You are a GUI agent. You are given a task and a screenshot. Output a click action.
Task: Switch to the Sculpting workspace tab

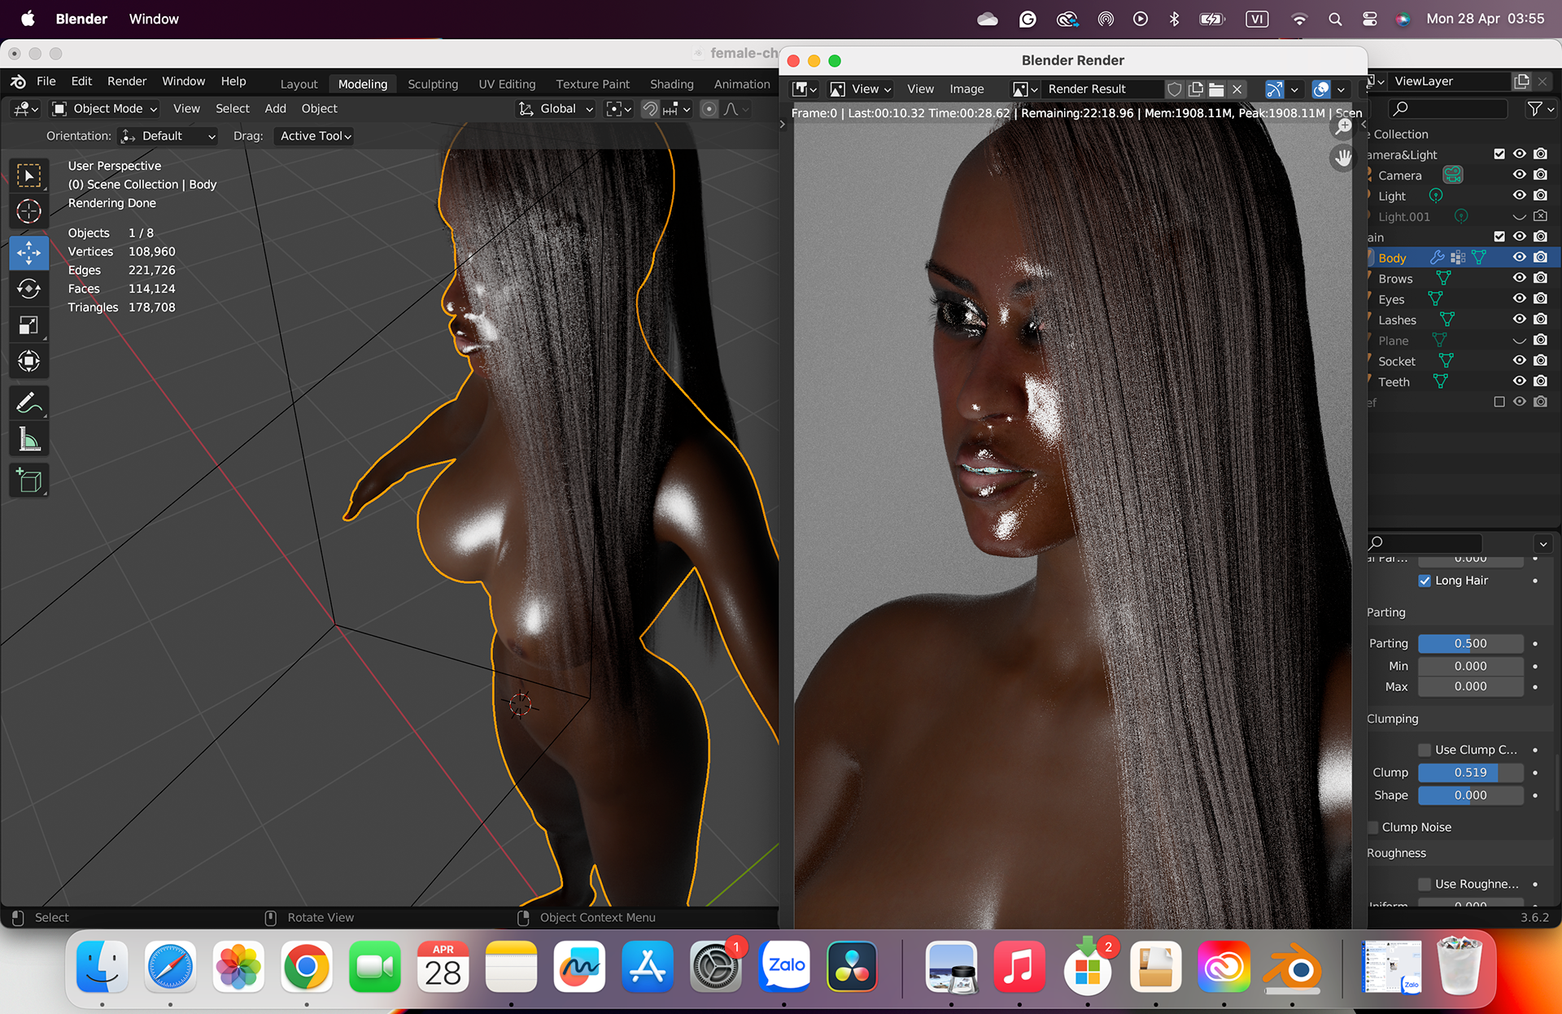433,84
